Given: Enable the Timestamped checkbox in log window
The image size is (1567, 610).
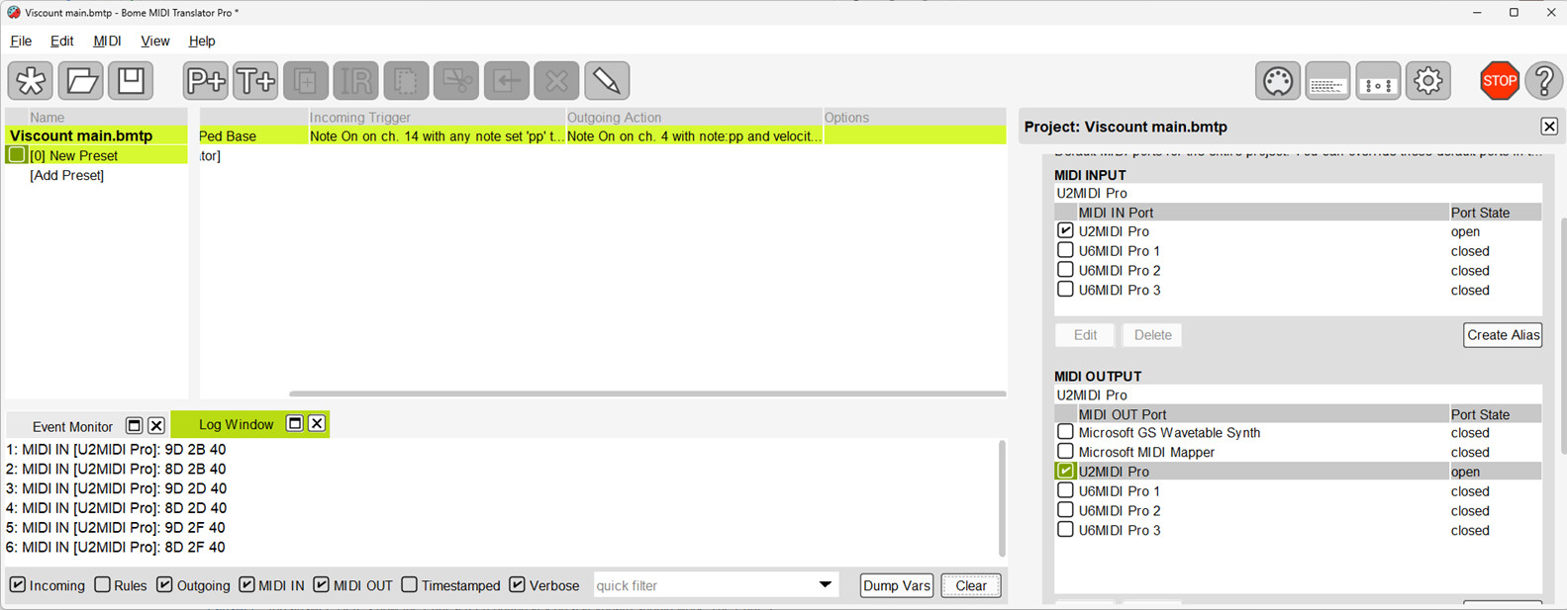Looking at the screenshot, I should (410, 585).
